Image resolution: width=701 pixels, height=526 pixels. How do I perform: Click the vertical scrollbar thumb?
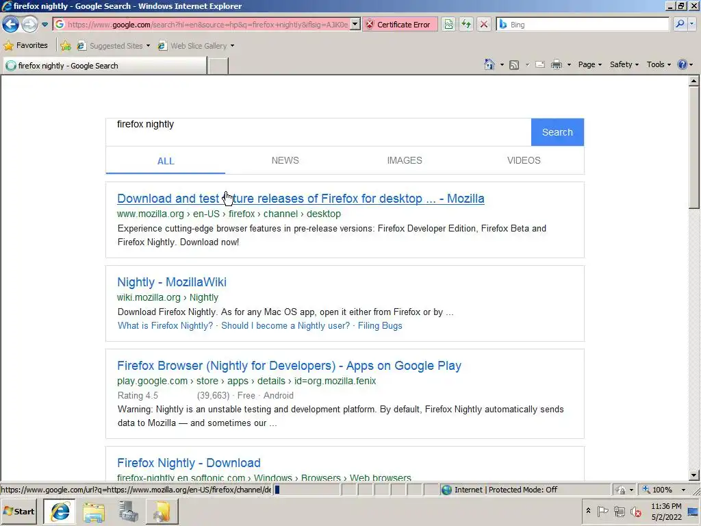[693, 148]
